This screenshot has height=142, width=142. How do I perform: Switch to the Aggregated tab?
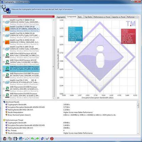pyautogui.click(x=61, y=17)
